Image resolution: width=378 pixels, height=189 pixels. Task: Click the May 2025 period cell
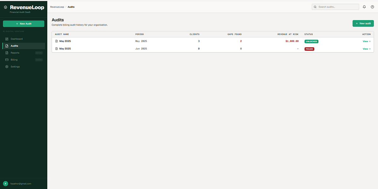(x=141, y=41)
